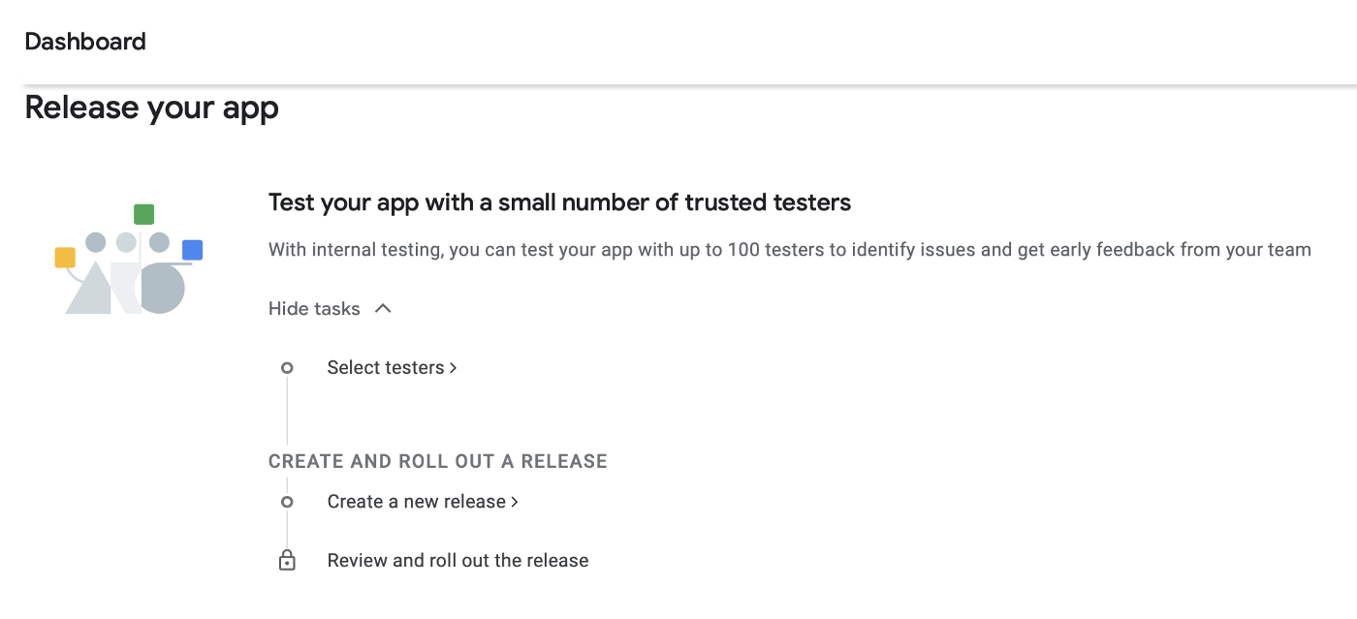The image size is (1357, 619).
Task: Click the locked Review and roll out the release step
Action: [x=458, y=561]
